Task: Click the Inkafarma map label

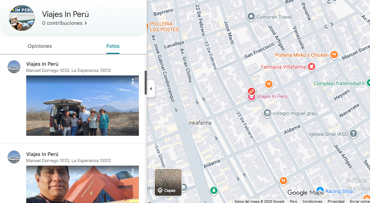Action: [200, 123]
